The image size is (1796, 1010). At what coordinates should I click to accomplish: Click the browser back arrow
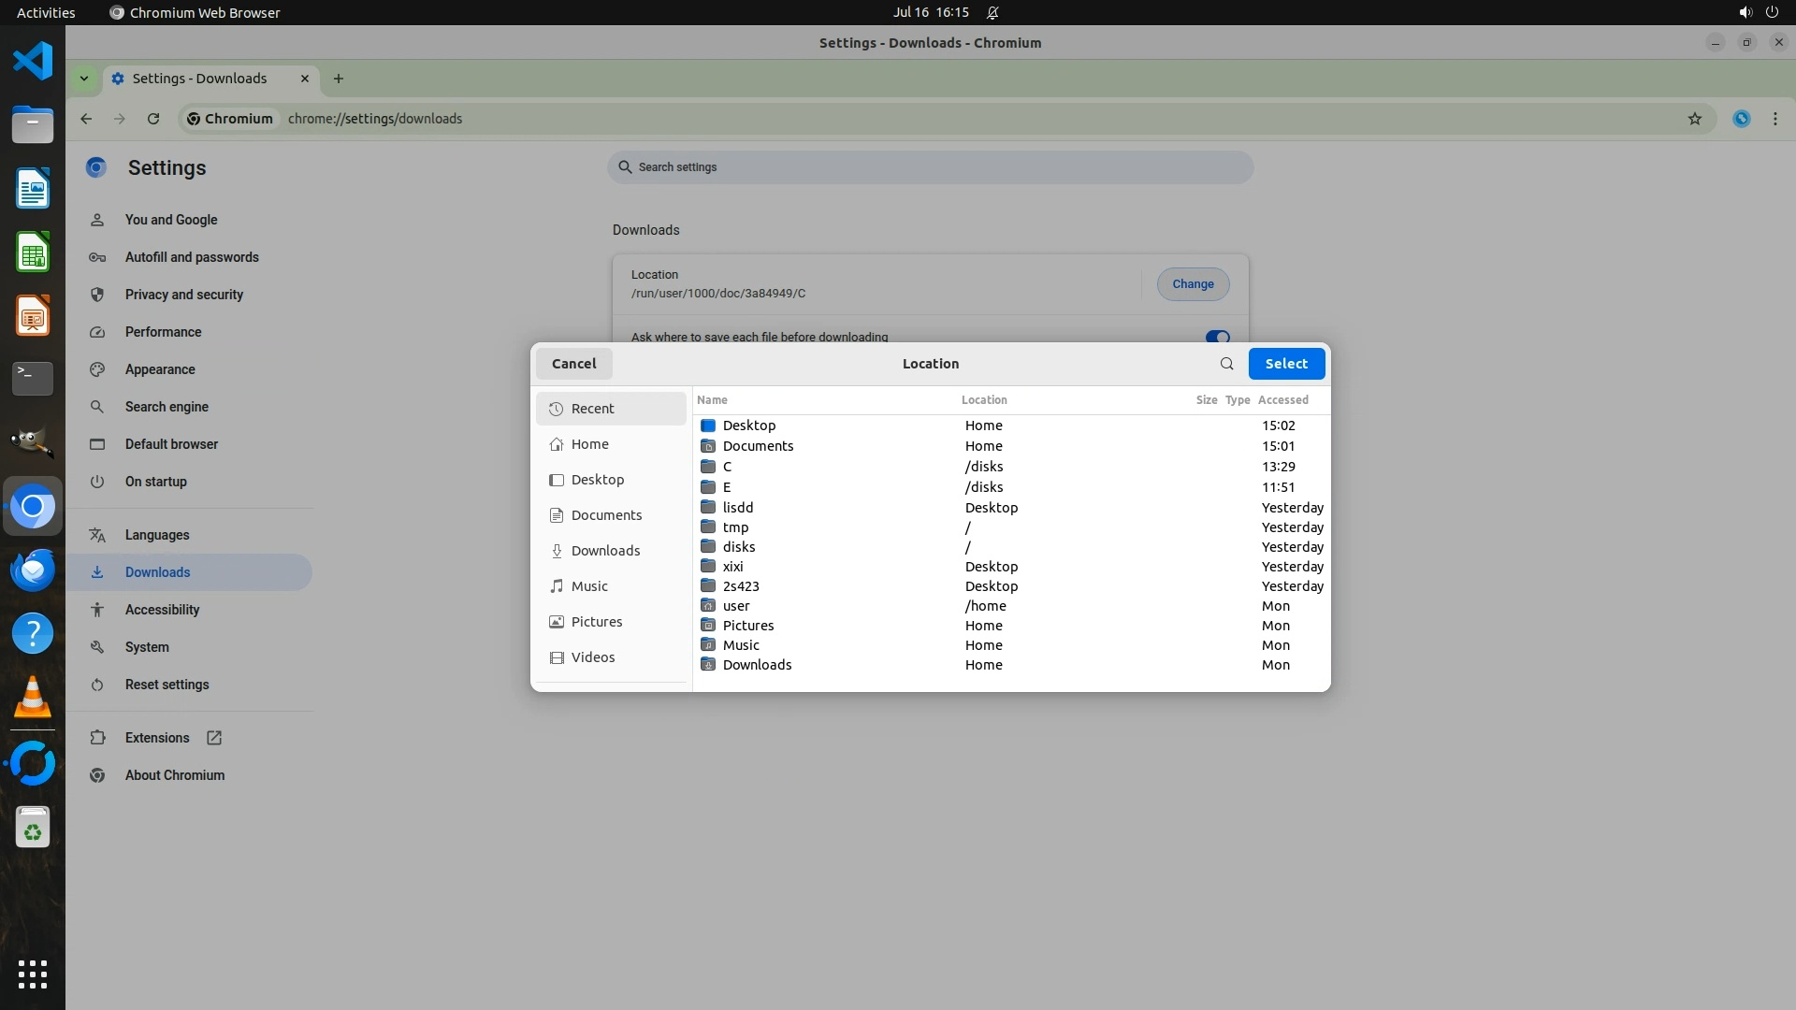pyautogui.click(x=86, y=119)
